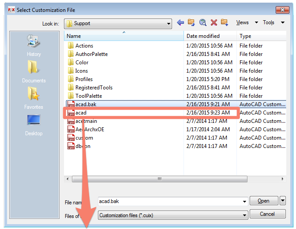This screenshot has width=296, height=229.
Task: Click the Actions folder icon
Action: coord(71,46)
